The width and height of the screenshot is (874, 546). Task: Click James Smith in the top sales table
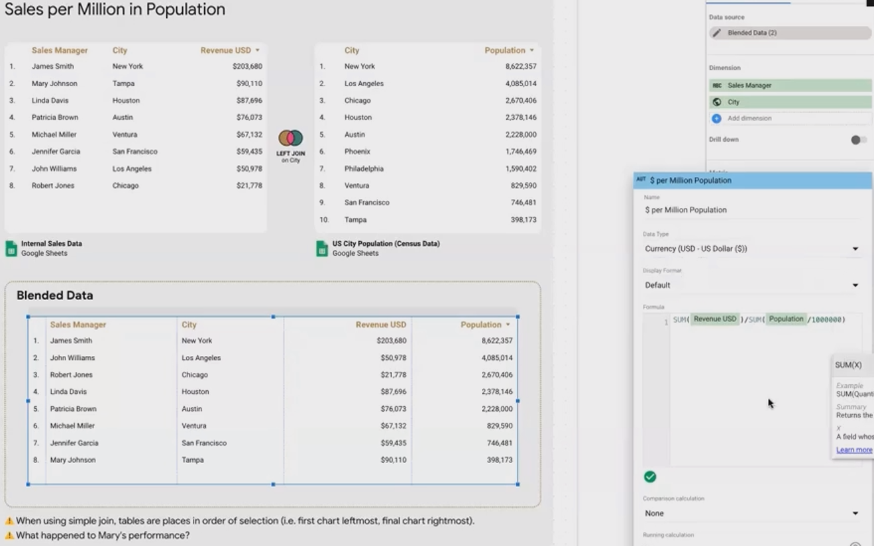click(x=53, y=66)
